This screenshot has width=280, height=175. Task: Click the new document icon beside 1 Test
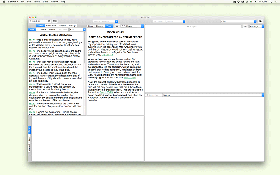(260, 21)
